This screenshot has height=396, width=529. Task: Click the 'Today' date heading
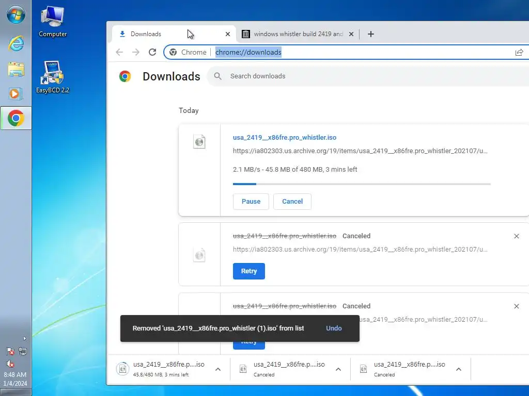[x=189, y=110]
